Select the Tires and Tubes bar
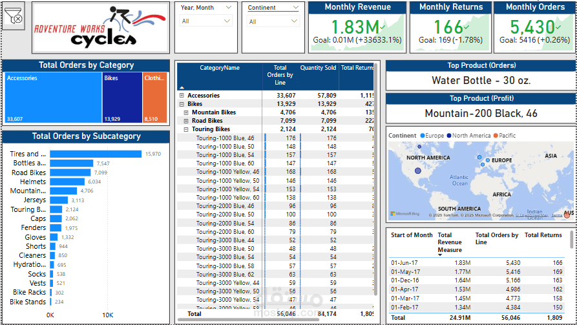The width and height of the screenshot is (577, 325). pyautogui.click(x=96, y=154)
